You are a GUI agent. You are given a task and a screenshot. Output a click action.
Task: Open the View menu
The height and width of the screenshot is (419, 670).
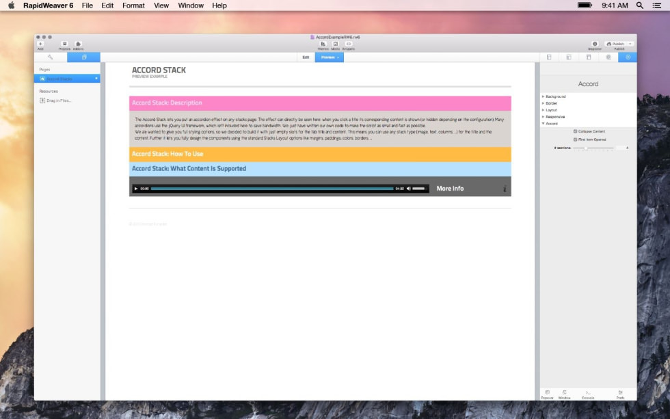161,5
